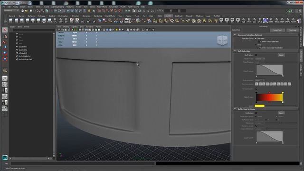Choose the Scale tool in toolbox
Screen dimensions: 304x171
coord(5,58)
